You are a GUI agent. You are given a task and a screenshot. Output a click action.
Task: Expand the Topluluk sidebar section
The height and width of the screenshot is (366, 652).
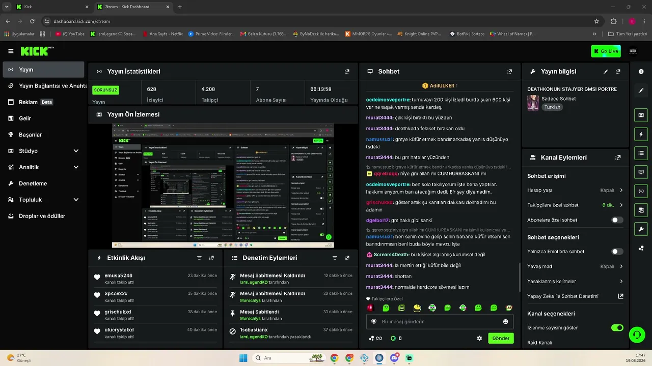coord(43,200)
